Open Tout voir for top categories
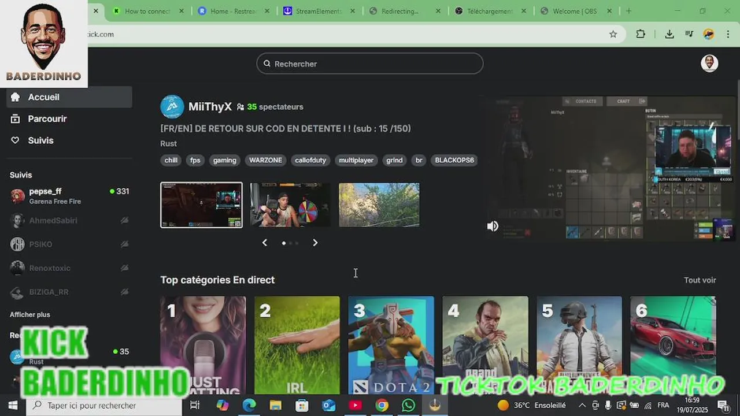 pos(700,280)
